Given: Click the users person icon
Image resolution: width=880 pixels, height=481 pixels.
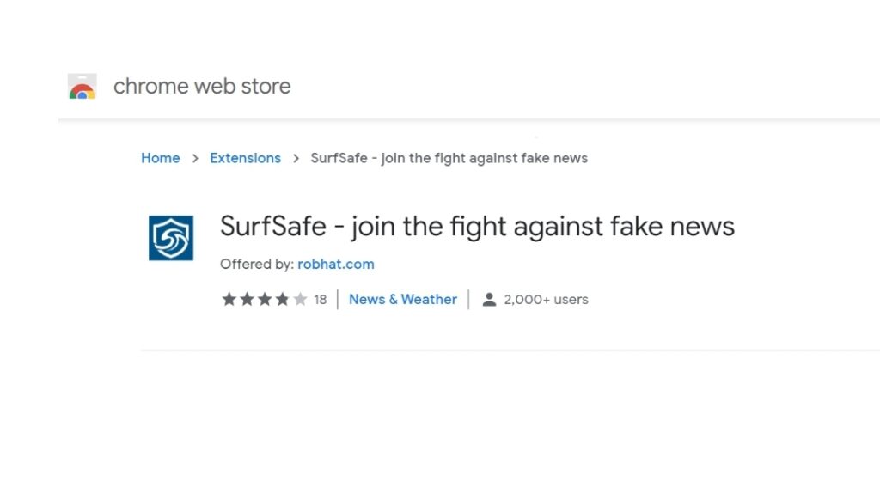Looking at the screenshot, I should [489, 300].
